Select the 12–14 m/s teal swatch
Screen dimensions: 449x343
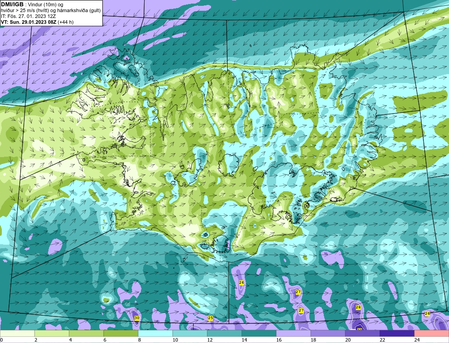(x=224, y=334)
